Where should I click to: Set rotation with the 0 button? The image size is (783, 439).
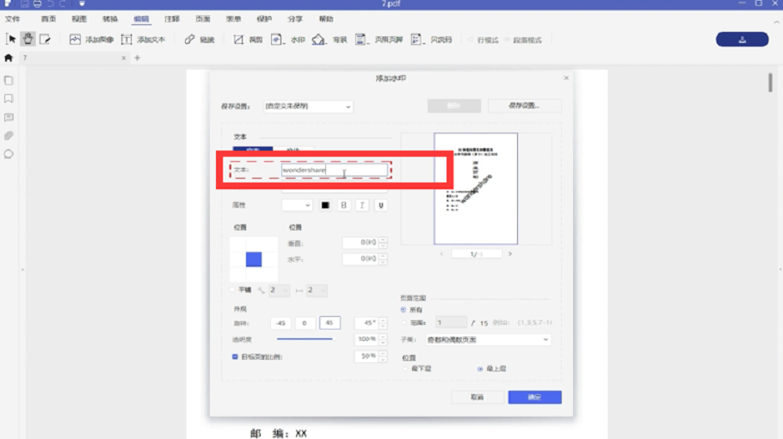tap(304, 323)
